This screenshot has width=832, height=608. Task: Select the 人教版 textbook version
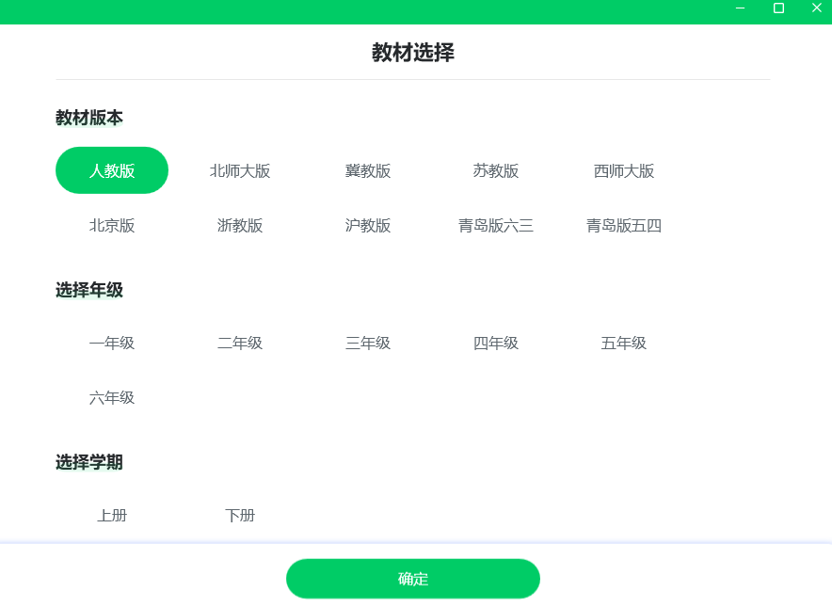(111, 170)
